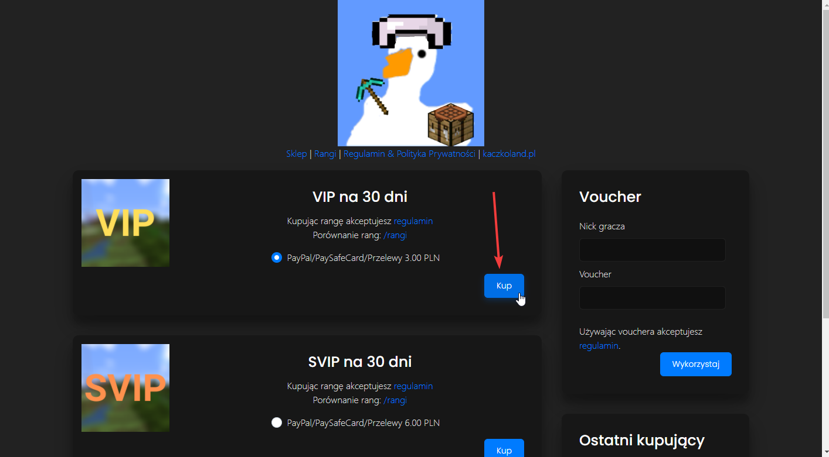Viewport: 829px width, 457px height.
Task: Select the VIP 3.00 PLN payment radio button
Action: 277,257
